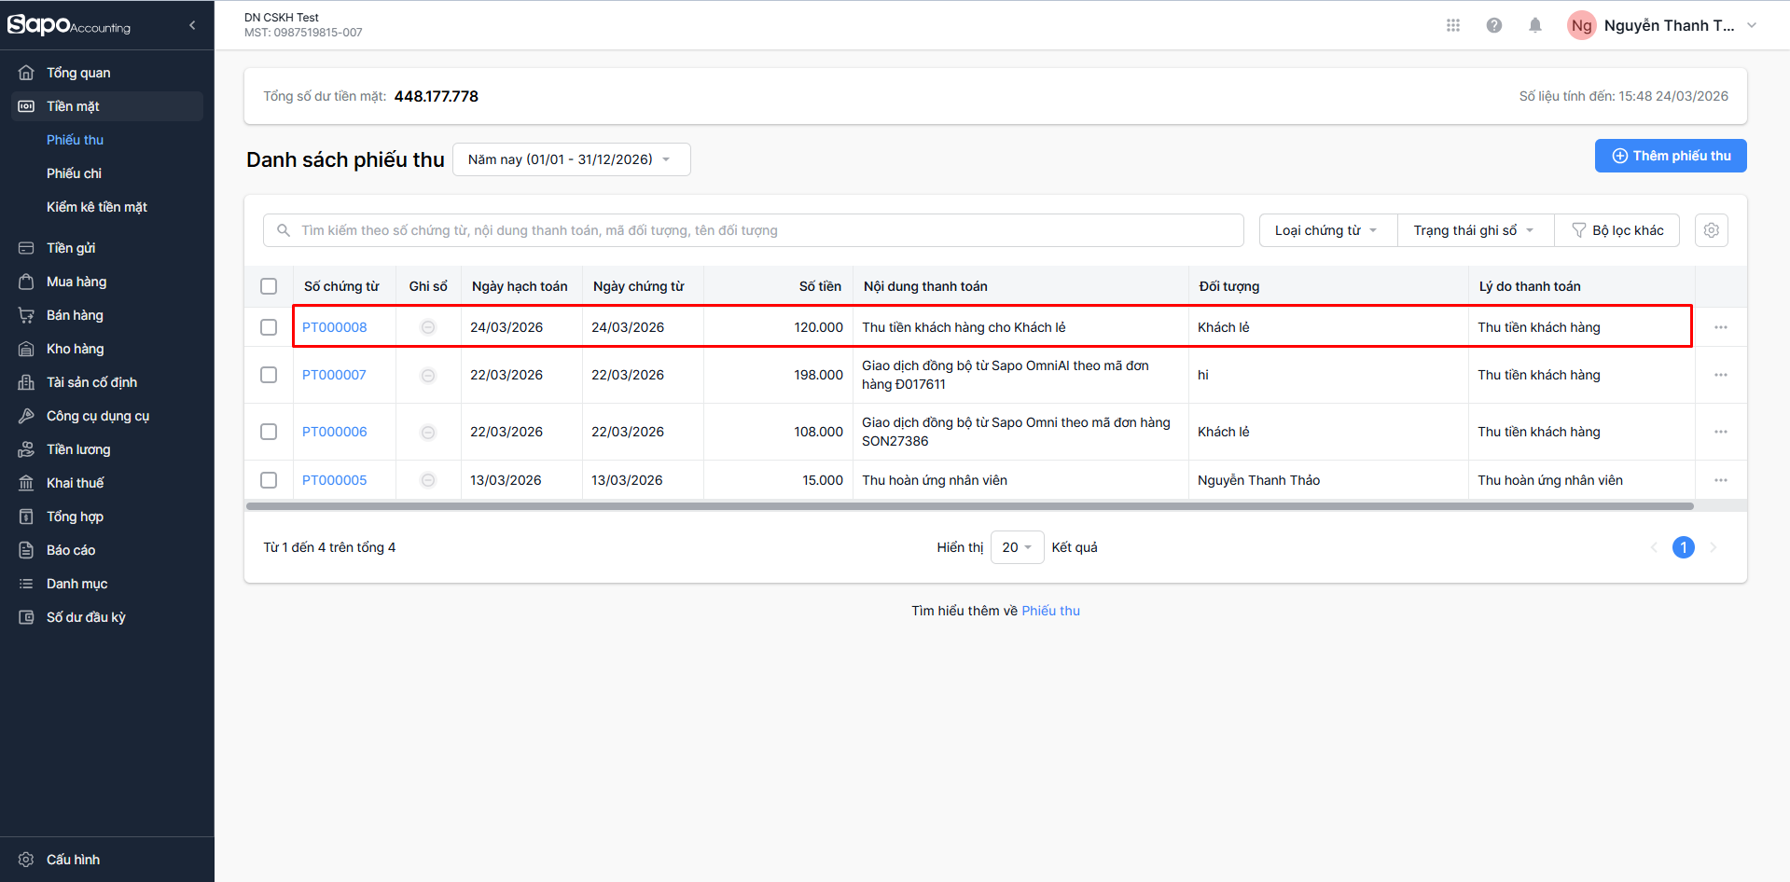
Task: Open receipt link PT000007
Action: point(334,375)
